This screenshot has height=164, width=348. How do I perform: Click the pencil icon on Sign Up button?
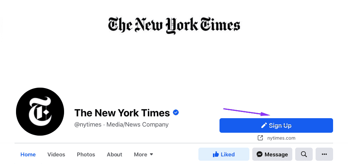point(264,125)
